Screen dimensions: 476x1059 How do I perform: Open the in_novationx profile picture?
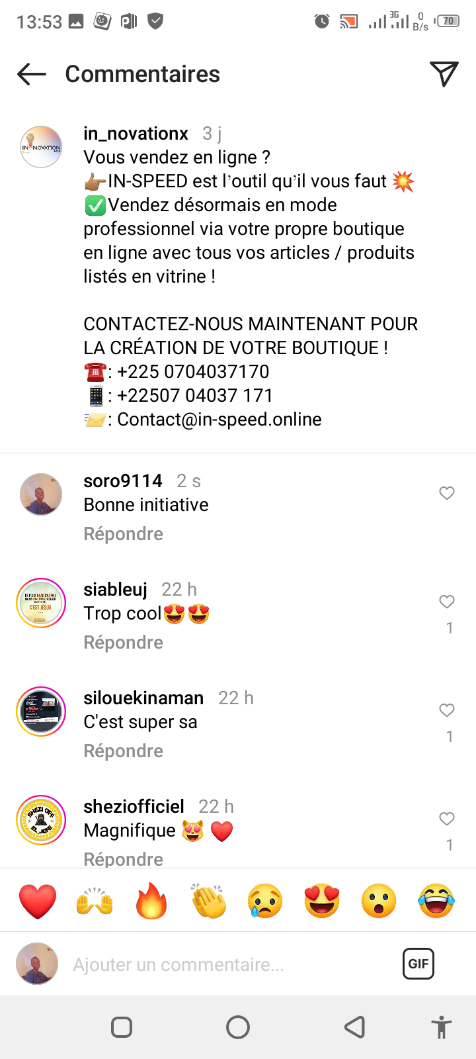(41, 147)
